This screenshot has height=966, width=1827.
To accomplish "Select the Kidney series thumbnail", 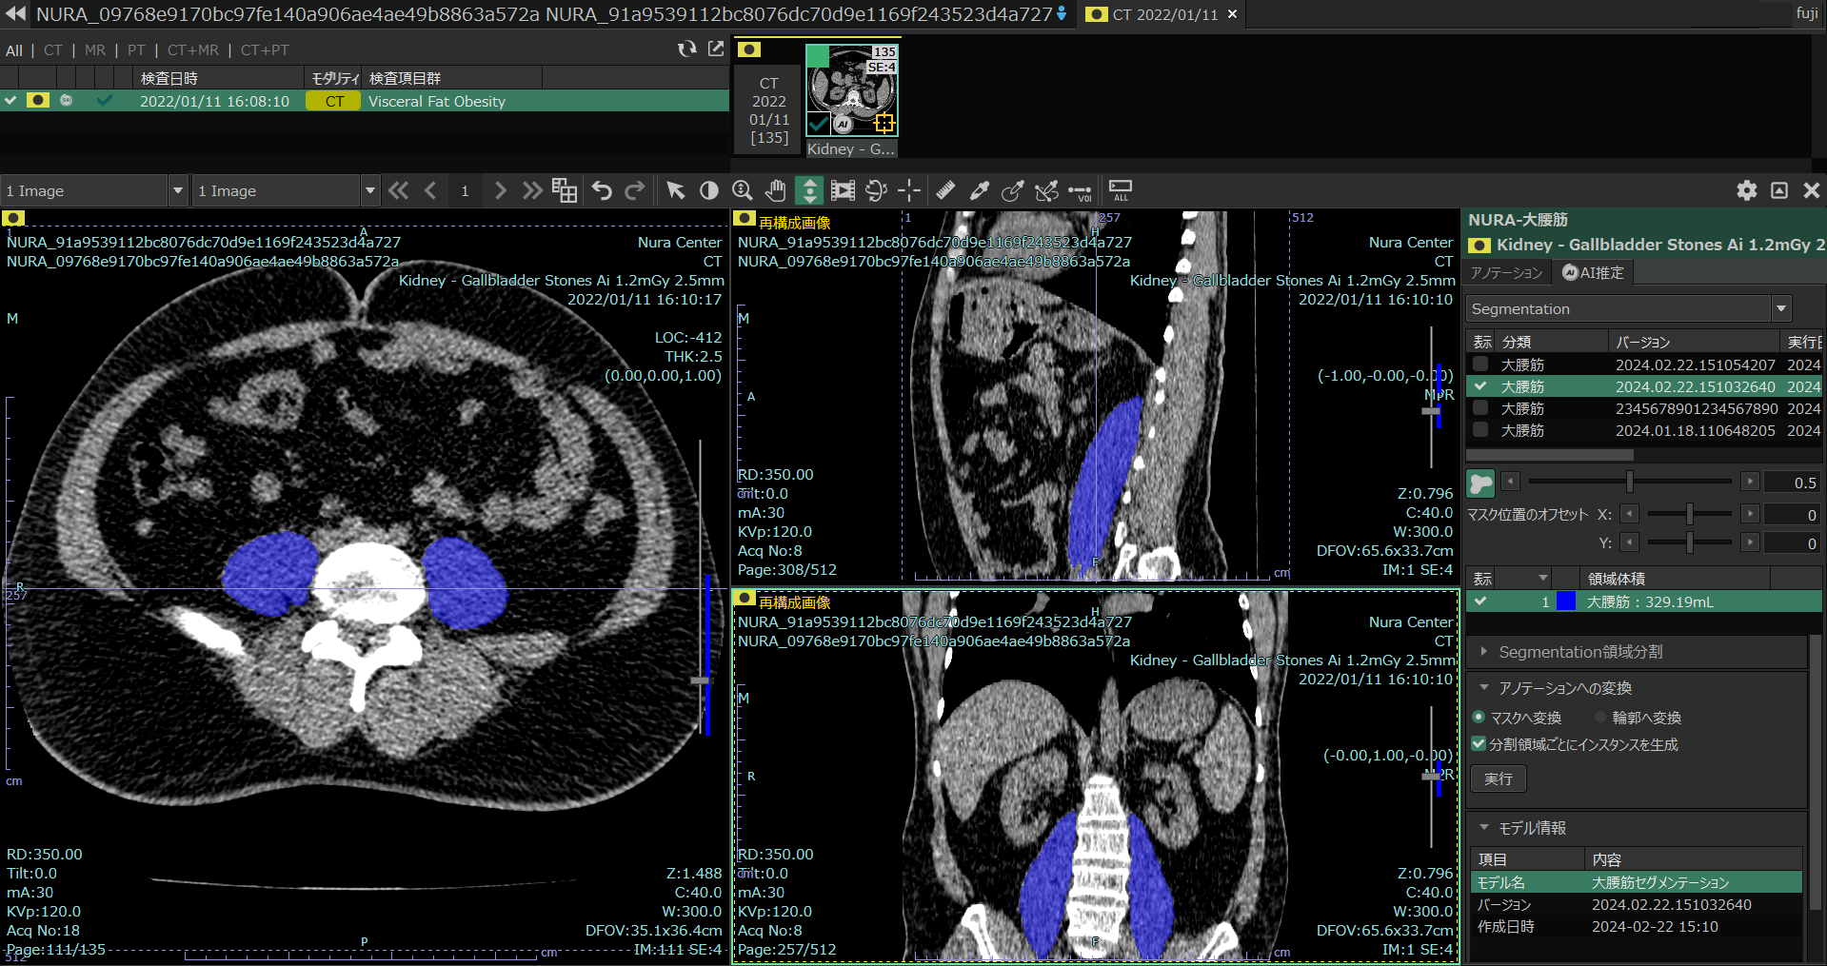I will click(x=851, y=90).
